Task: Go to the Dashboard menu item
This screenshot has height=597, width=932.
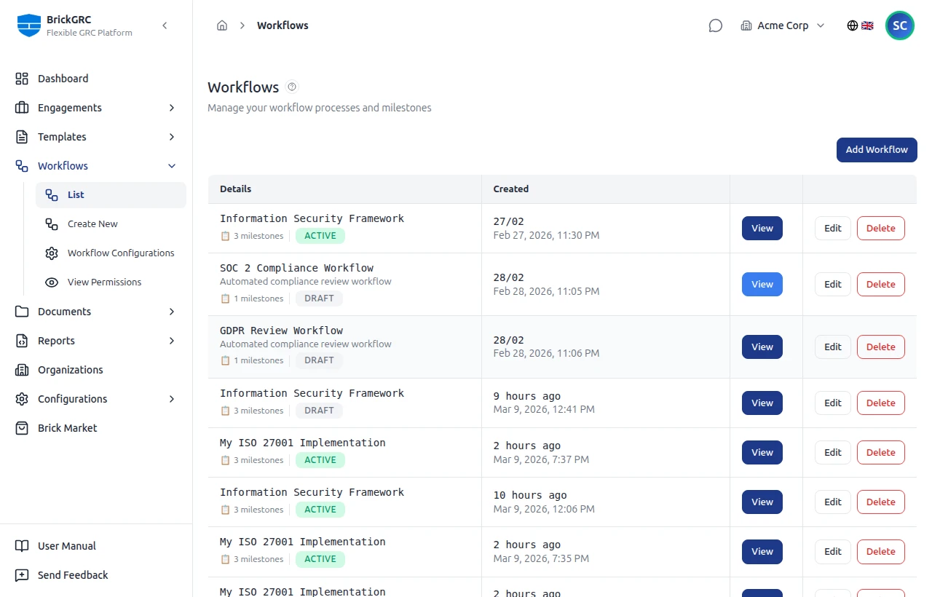Action: (63, 78)
